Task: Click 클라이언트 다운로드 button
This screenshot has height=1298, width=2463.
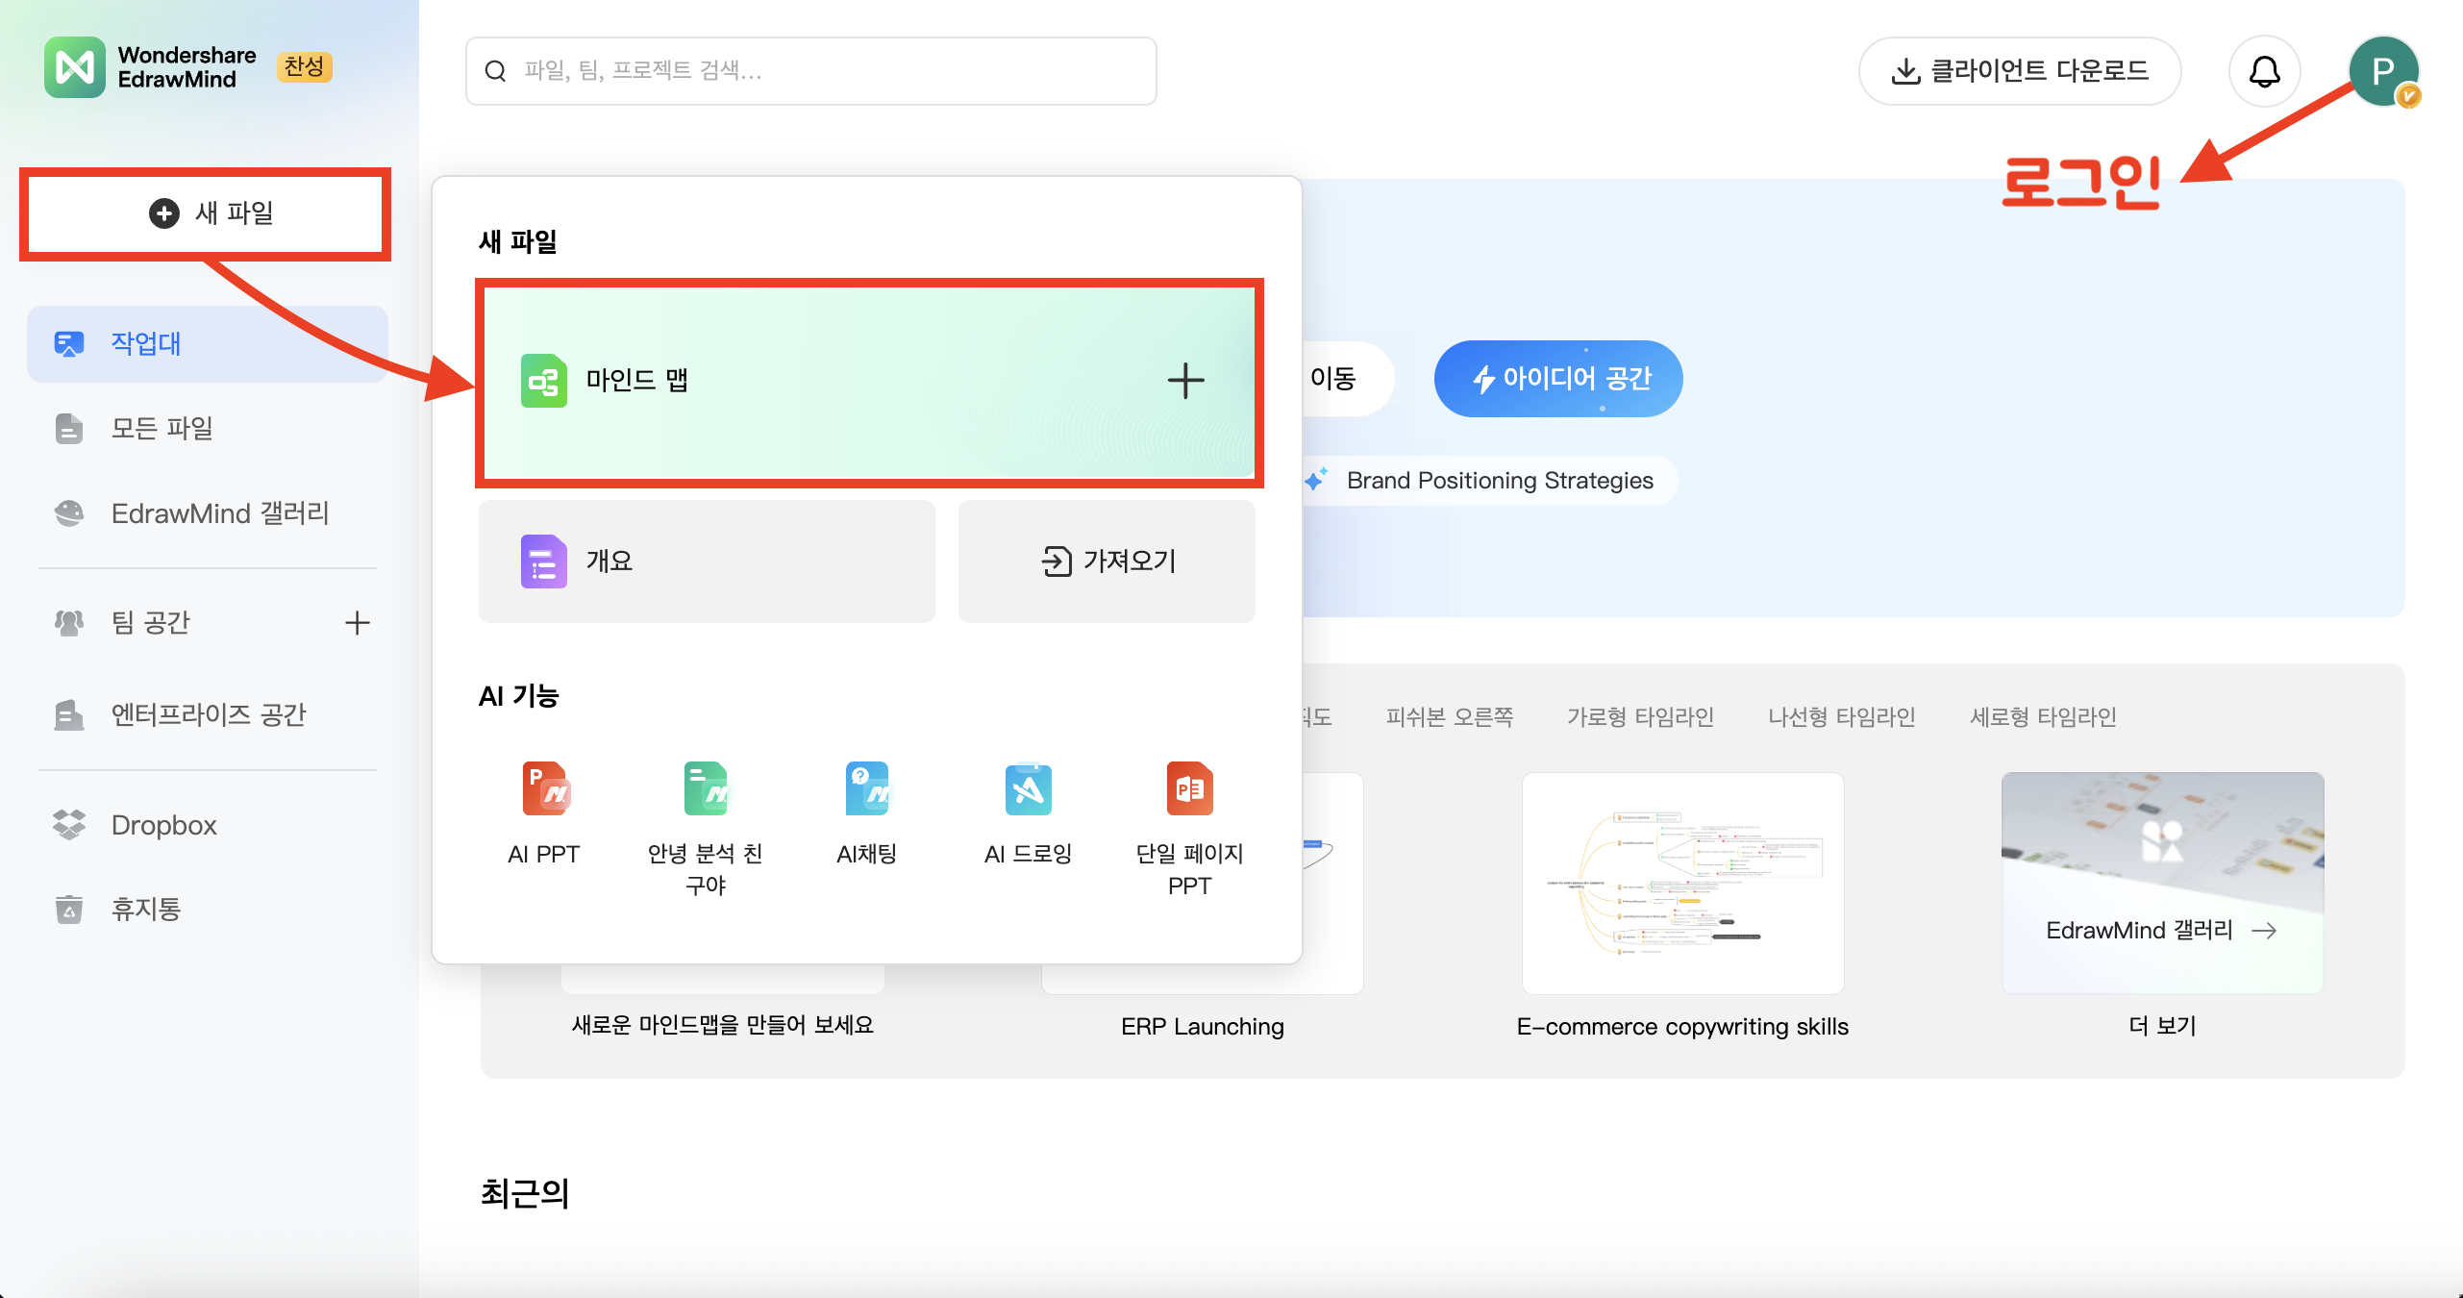Action: [2019, 71]
